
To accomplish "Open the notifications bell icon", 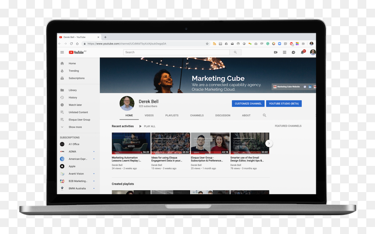I will coord(302,52).
